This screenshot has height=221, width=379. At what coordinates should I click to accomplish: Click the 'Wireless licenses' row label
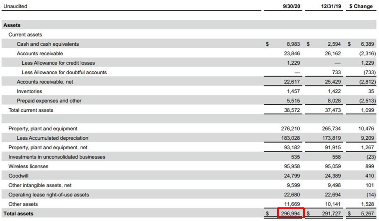coord(28,166)
